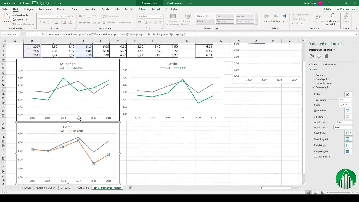Open Endpfeiltyp dropdown
The width and height of the screenshot is (359, 202).
348,145
